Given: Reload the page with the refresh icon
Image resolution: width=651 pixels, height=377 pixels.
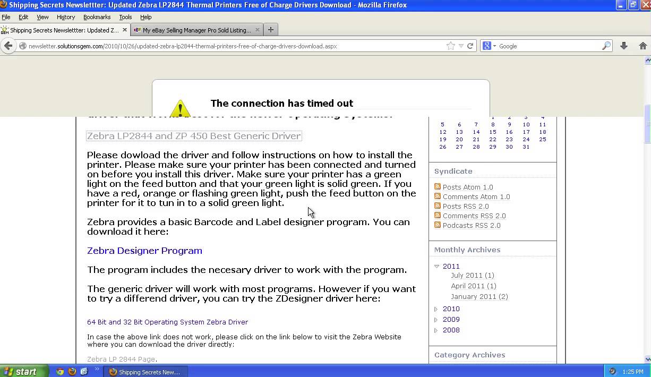Looking at the screenshot, I should (470, 46).
